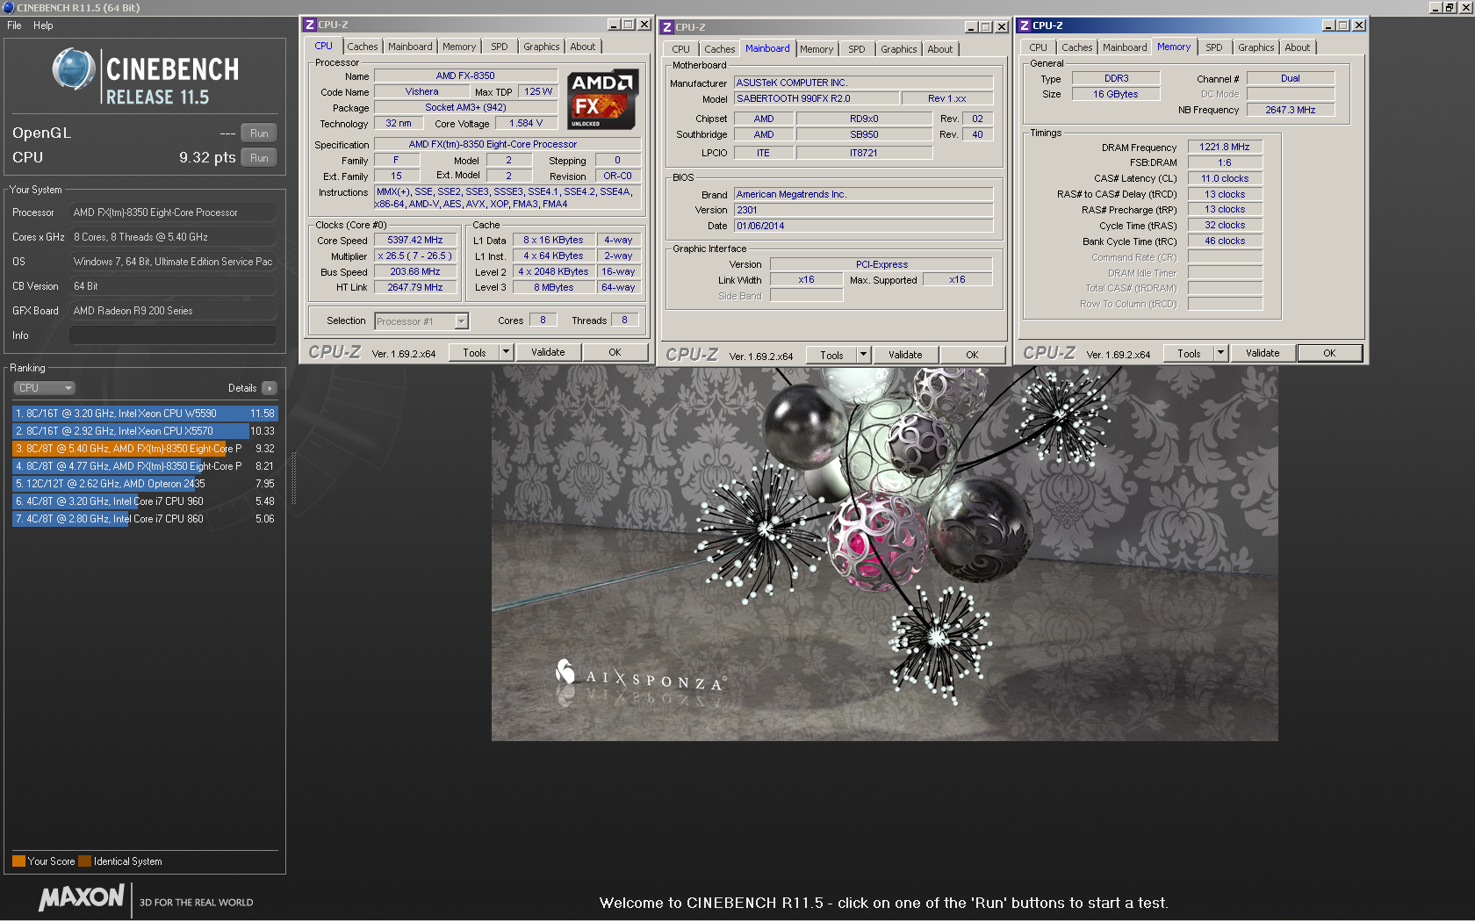
Task: Select ranking row Intel Xeon CPU W5590
Action: pos(145,414)
